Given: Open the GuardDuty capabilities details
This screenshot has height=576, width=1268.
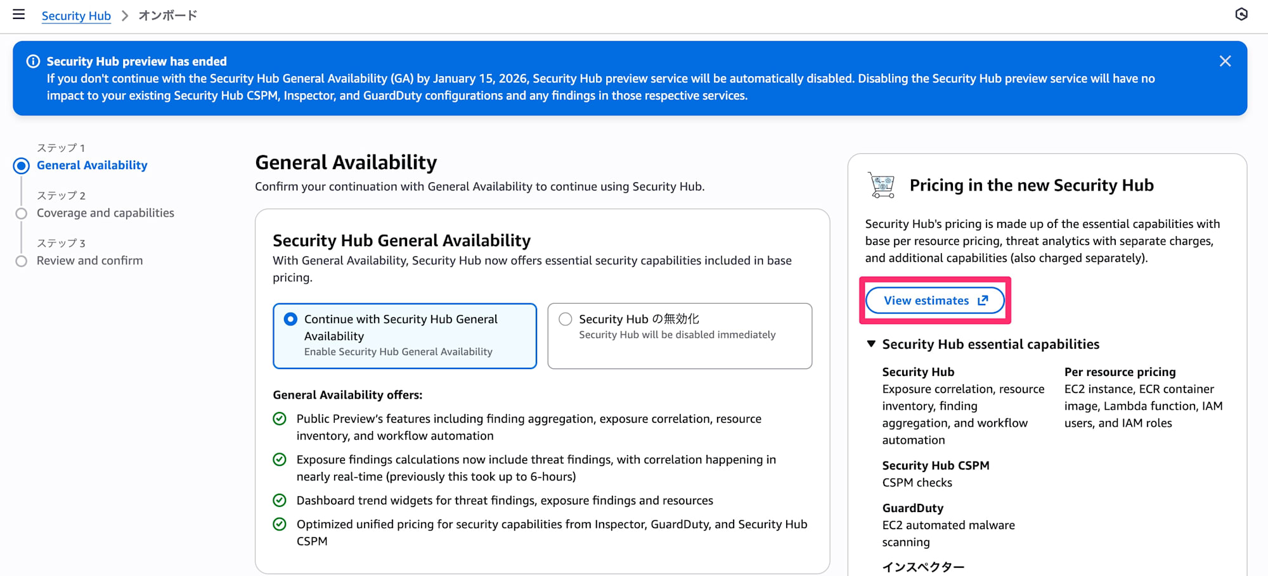Looking at the screenshot, I should tap(912, 507).
